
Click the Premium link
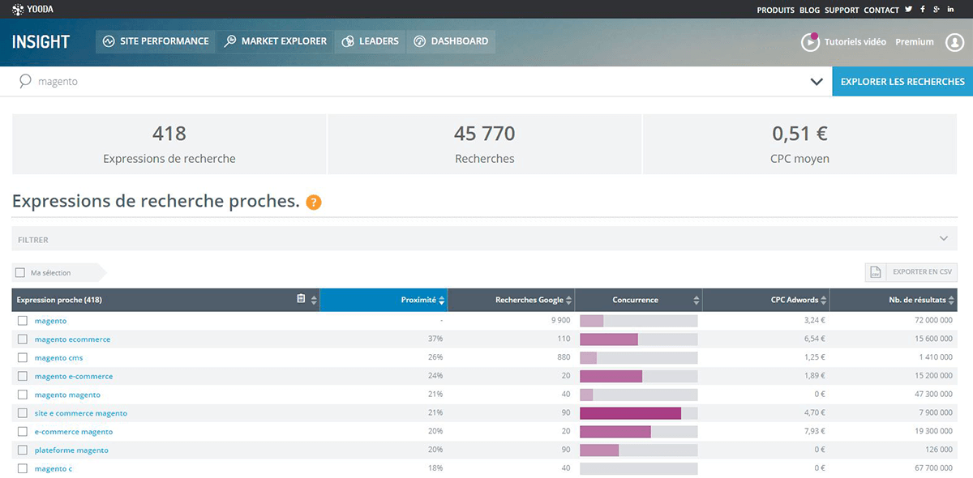click(915, 42)
